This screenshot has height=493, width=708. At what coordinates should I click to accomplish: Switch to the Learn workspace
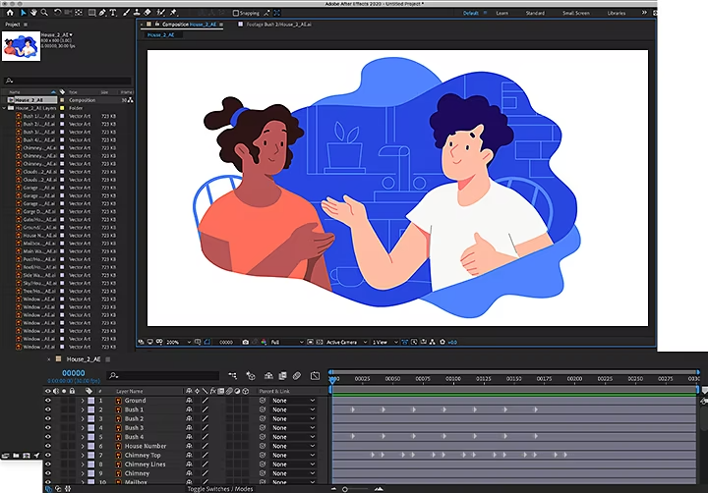click(501, 13)
